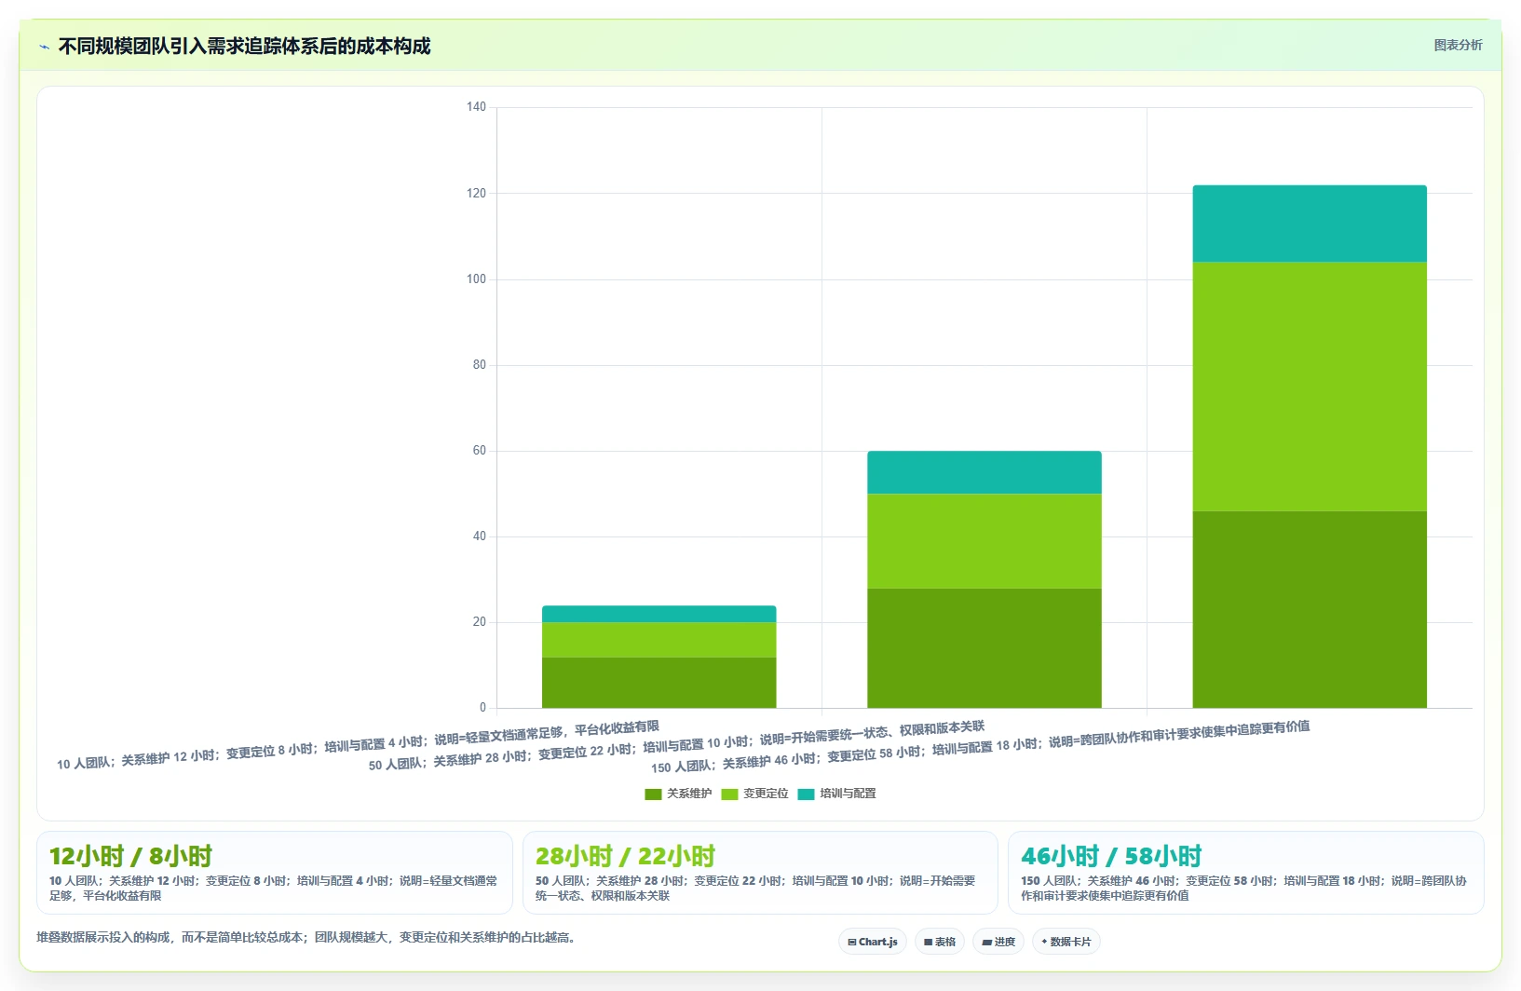Click the slanted x-axis label starting 50 人团队
This screenshot has height=991, width=1521.
coord(676,745)
